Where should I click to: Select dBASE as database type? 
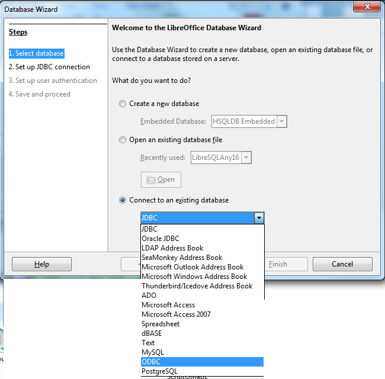203,333
